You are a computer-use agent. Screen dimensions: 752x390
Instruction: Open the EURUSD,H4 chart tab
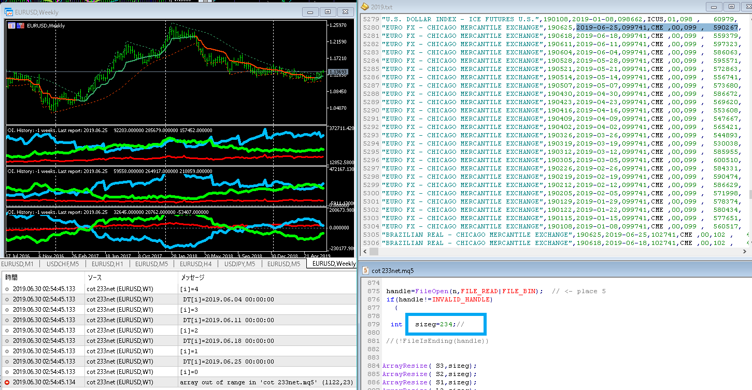point(196,264)
